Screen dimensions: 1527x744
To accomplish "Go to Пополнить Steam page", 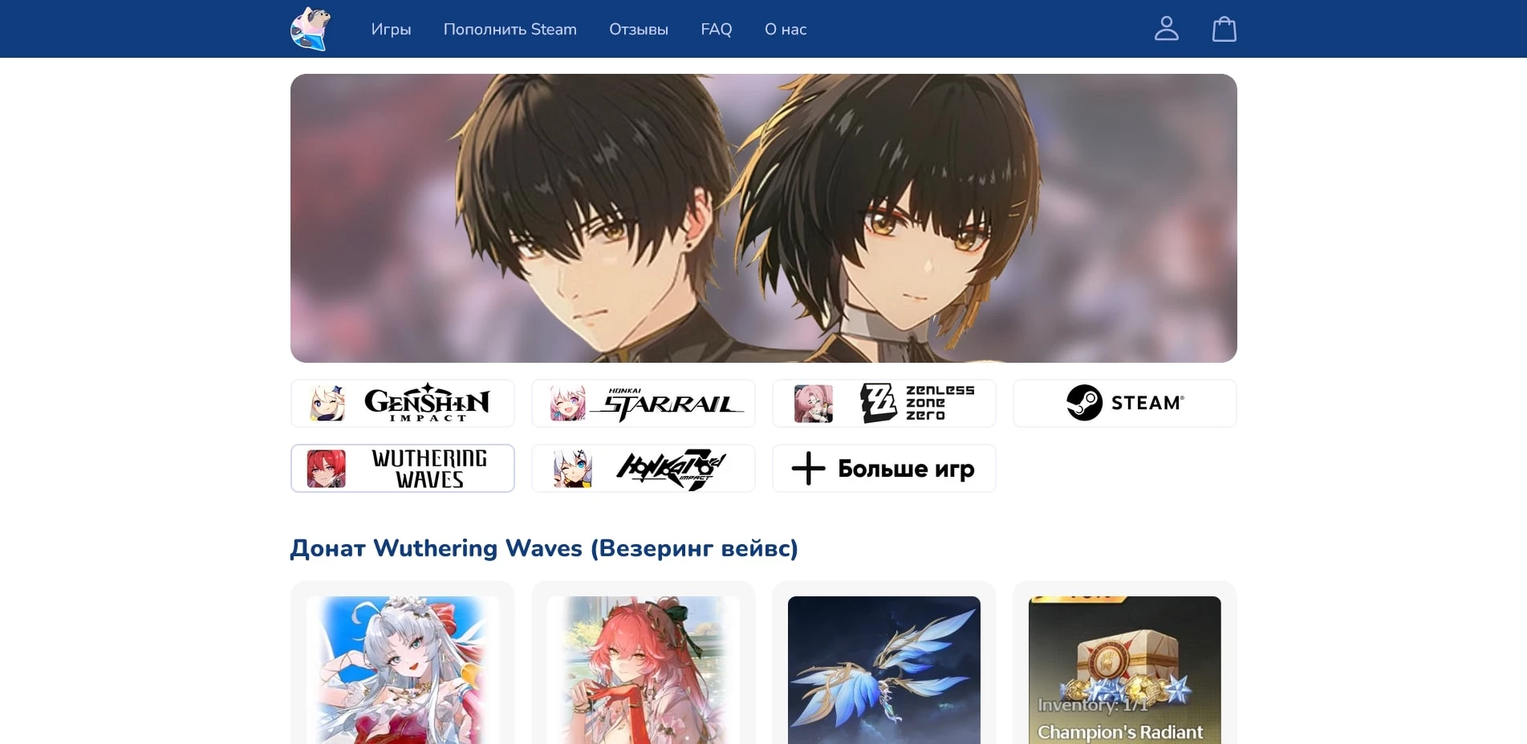I will (x=510, y=30).
